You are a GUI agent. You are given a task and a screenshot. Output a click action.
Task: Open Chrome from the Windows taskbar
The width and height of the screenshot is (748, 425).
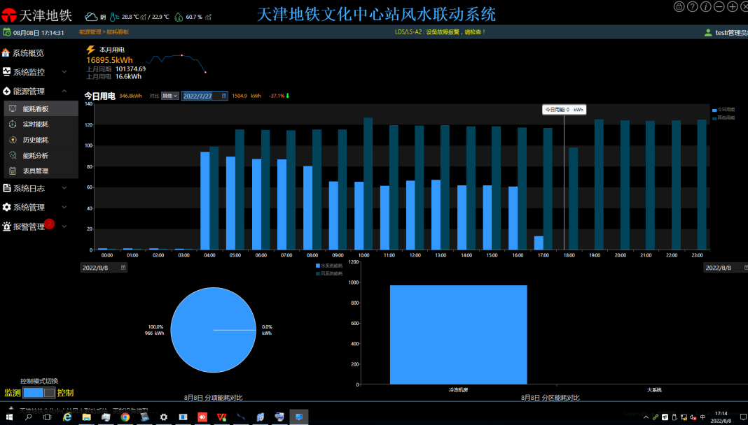pos(125,417)
